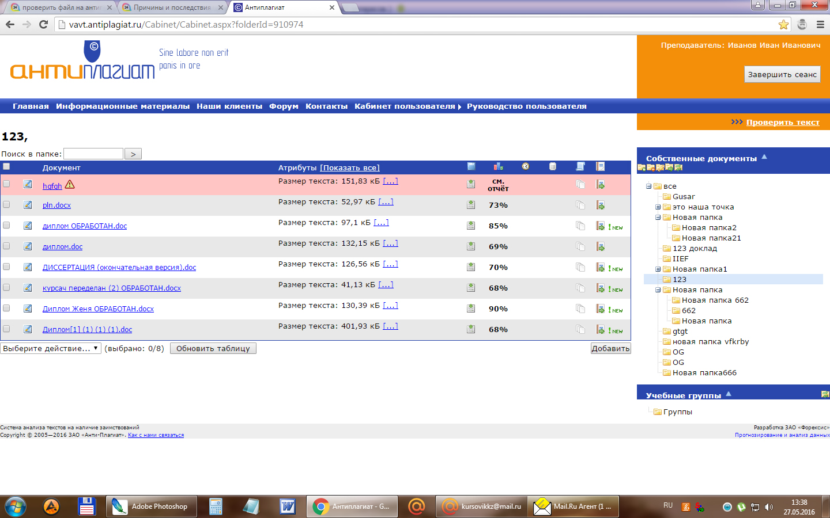The height and width of the screenshot is (518, 830).
Task: Open Adobe Photoshop from the taskbar
Action: (x=151, y=506)
